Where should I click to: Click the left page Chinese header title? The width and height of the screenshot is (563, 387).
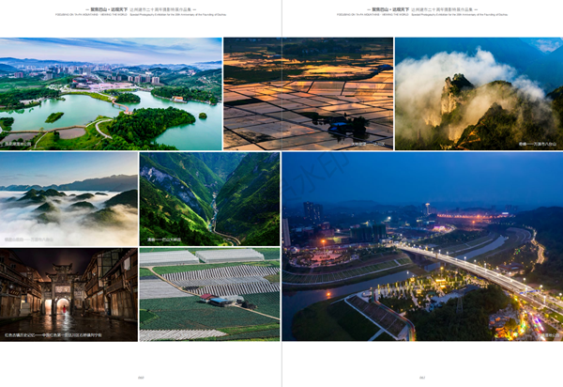coord(141,8)
